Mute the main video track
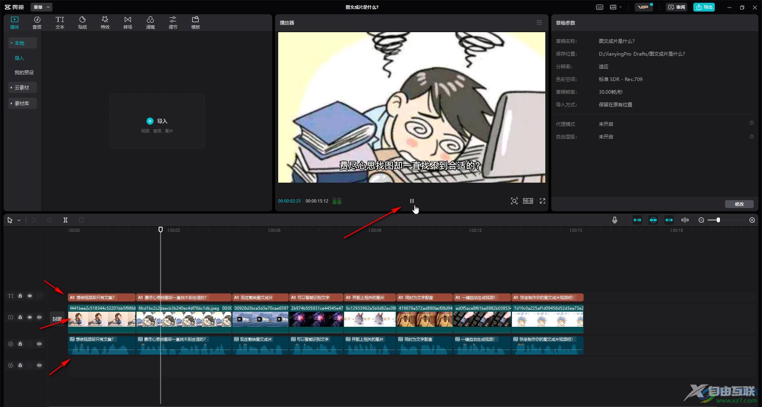 [39, 317]
